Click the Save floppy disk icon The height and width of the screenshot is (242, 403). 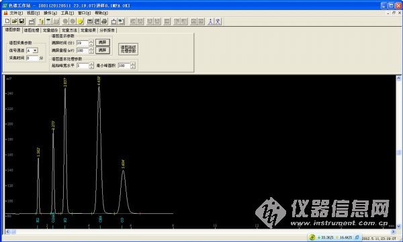click(22, 21)
